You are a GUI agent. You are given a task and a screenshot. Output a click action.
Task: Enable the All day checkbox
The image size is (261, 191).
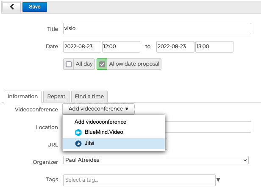tap(69, 64)
